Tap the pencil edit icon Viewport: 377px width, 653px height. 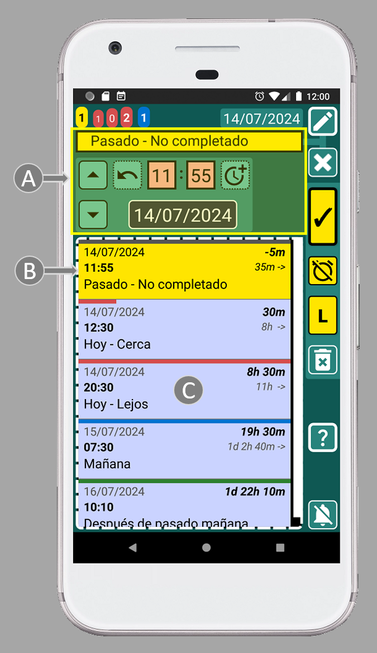[323, 122]
